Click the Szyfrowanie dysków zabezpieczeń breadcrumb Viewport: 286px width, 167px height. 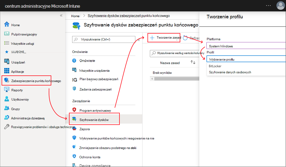128,16
